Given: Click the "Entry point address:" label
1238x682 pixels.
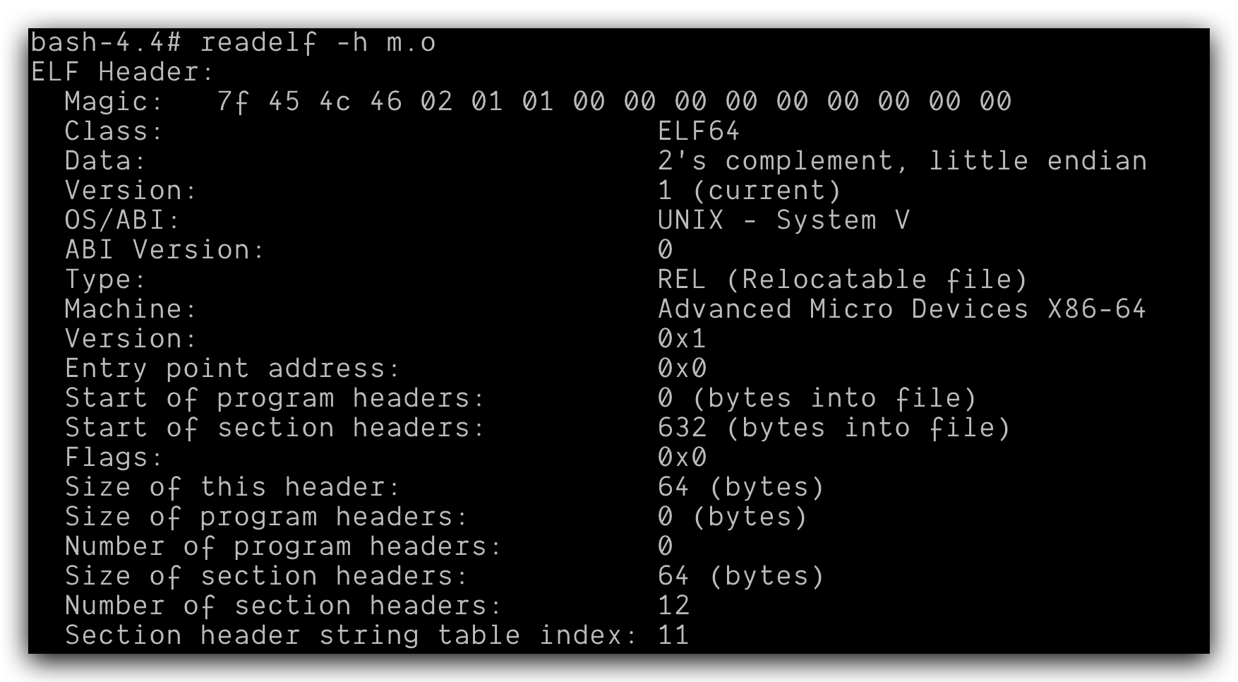Looking at the screenshot, I should [x=232, y=369].
